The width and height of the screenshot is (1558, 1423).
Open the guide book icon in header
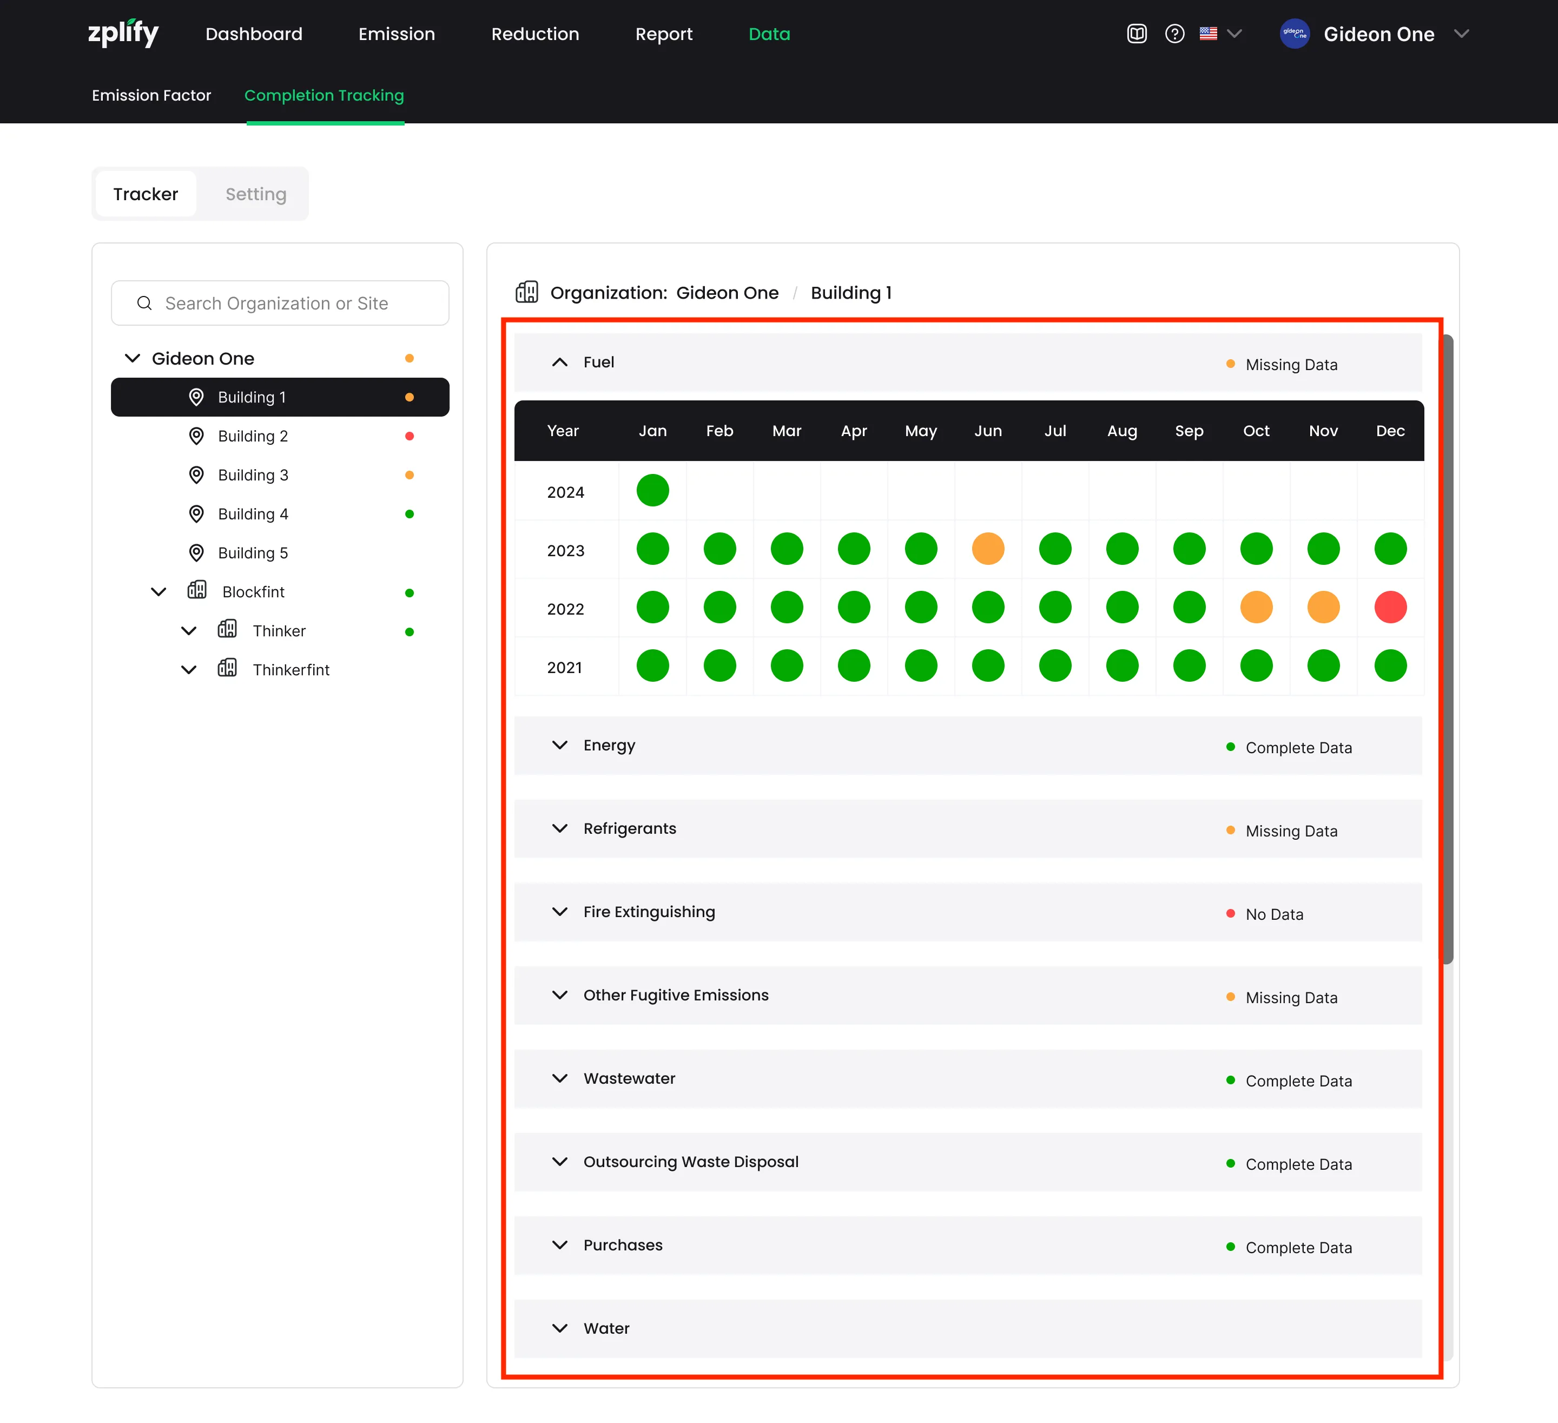pos(1136,33)
